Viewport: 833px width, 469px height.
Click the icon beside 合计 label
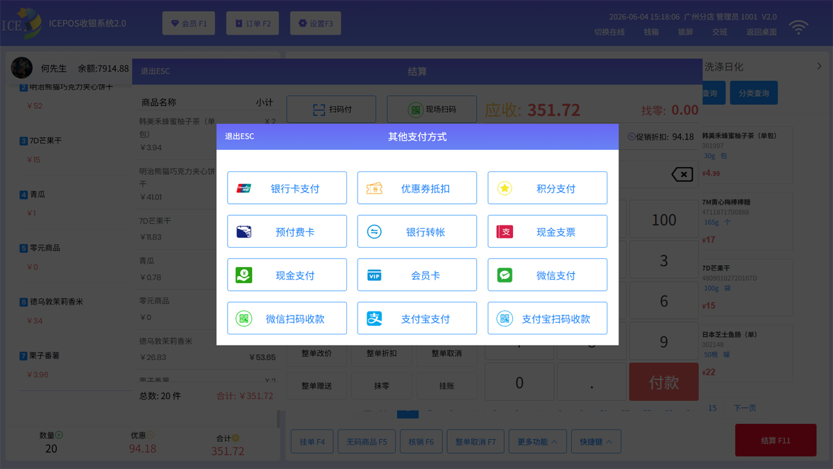235,438
